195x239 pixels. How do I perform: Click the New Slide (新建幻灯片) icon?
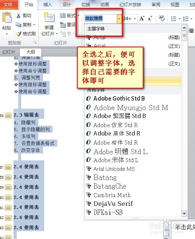[49, 17]
